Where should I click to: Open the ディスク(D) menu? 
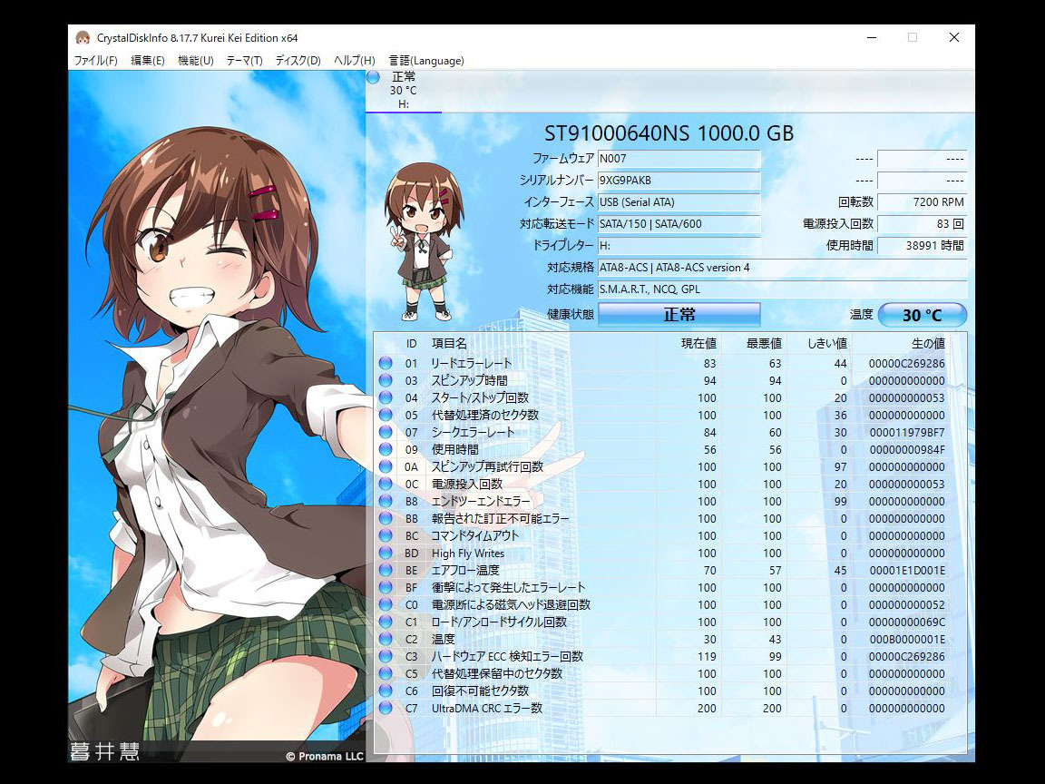[x=298, y=61]
